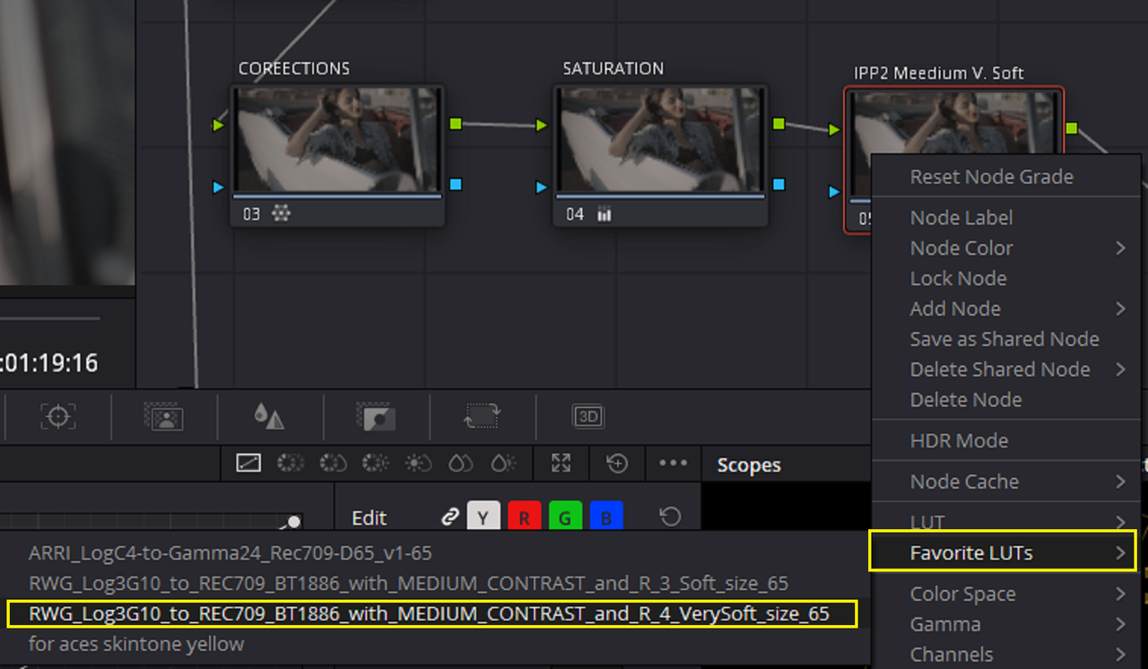1148x669 pixels.
Task: Open the 3D stereoscopic palette icon
Action: (588, 417)
